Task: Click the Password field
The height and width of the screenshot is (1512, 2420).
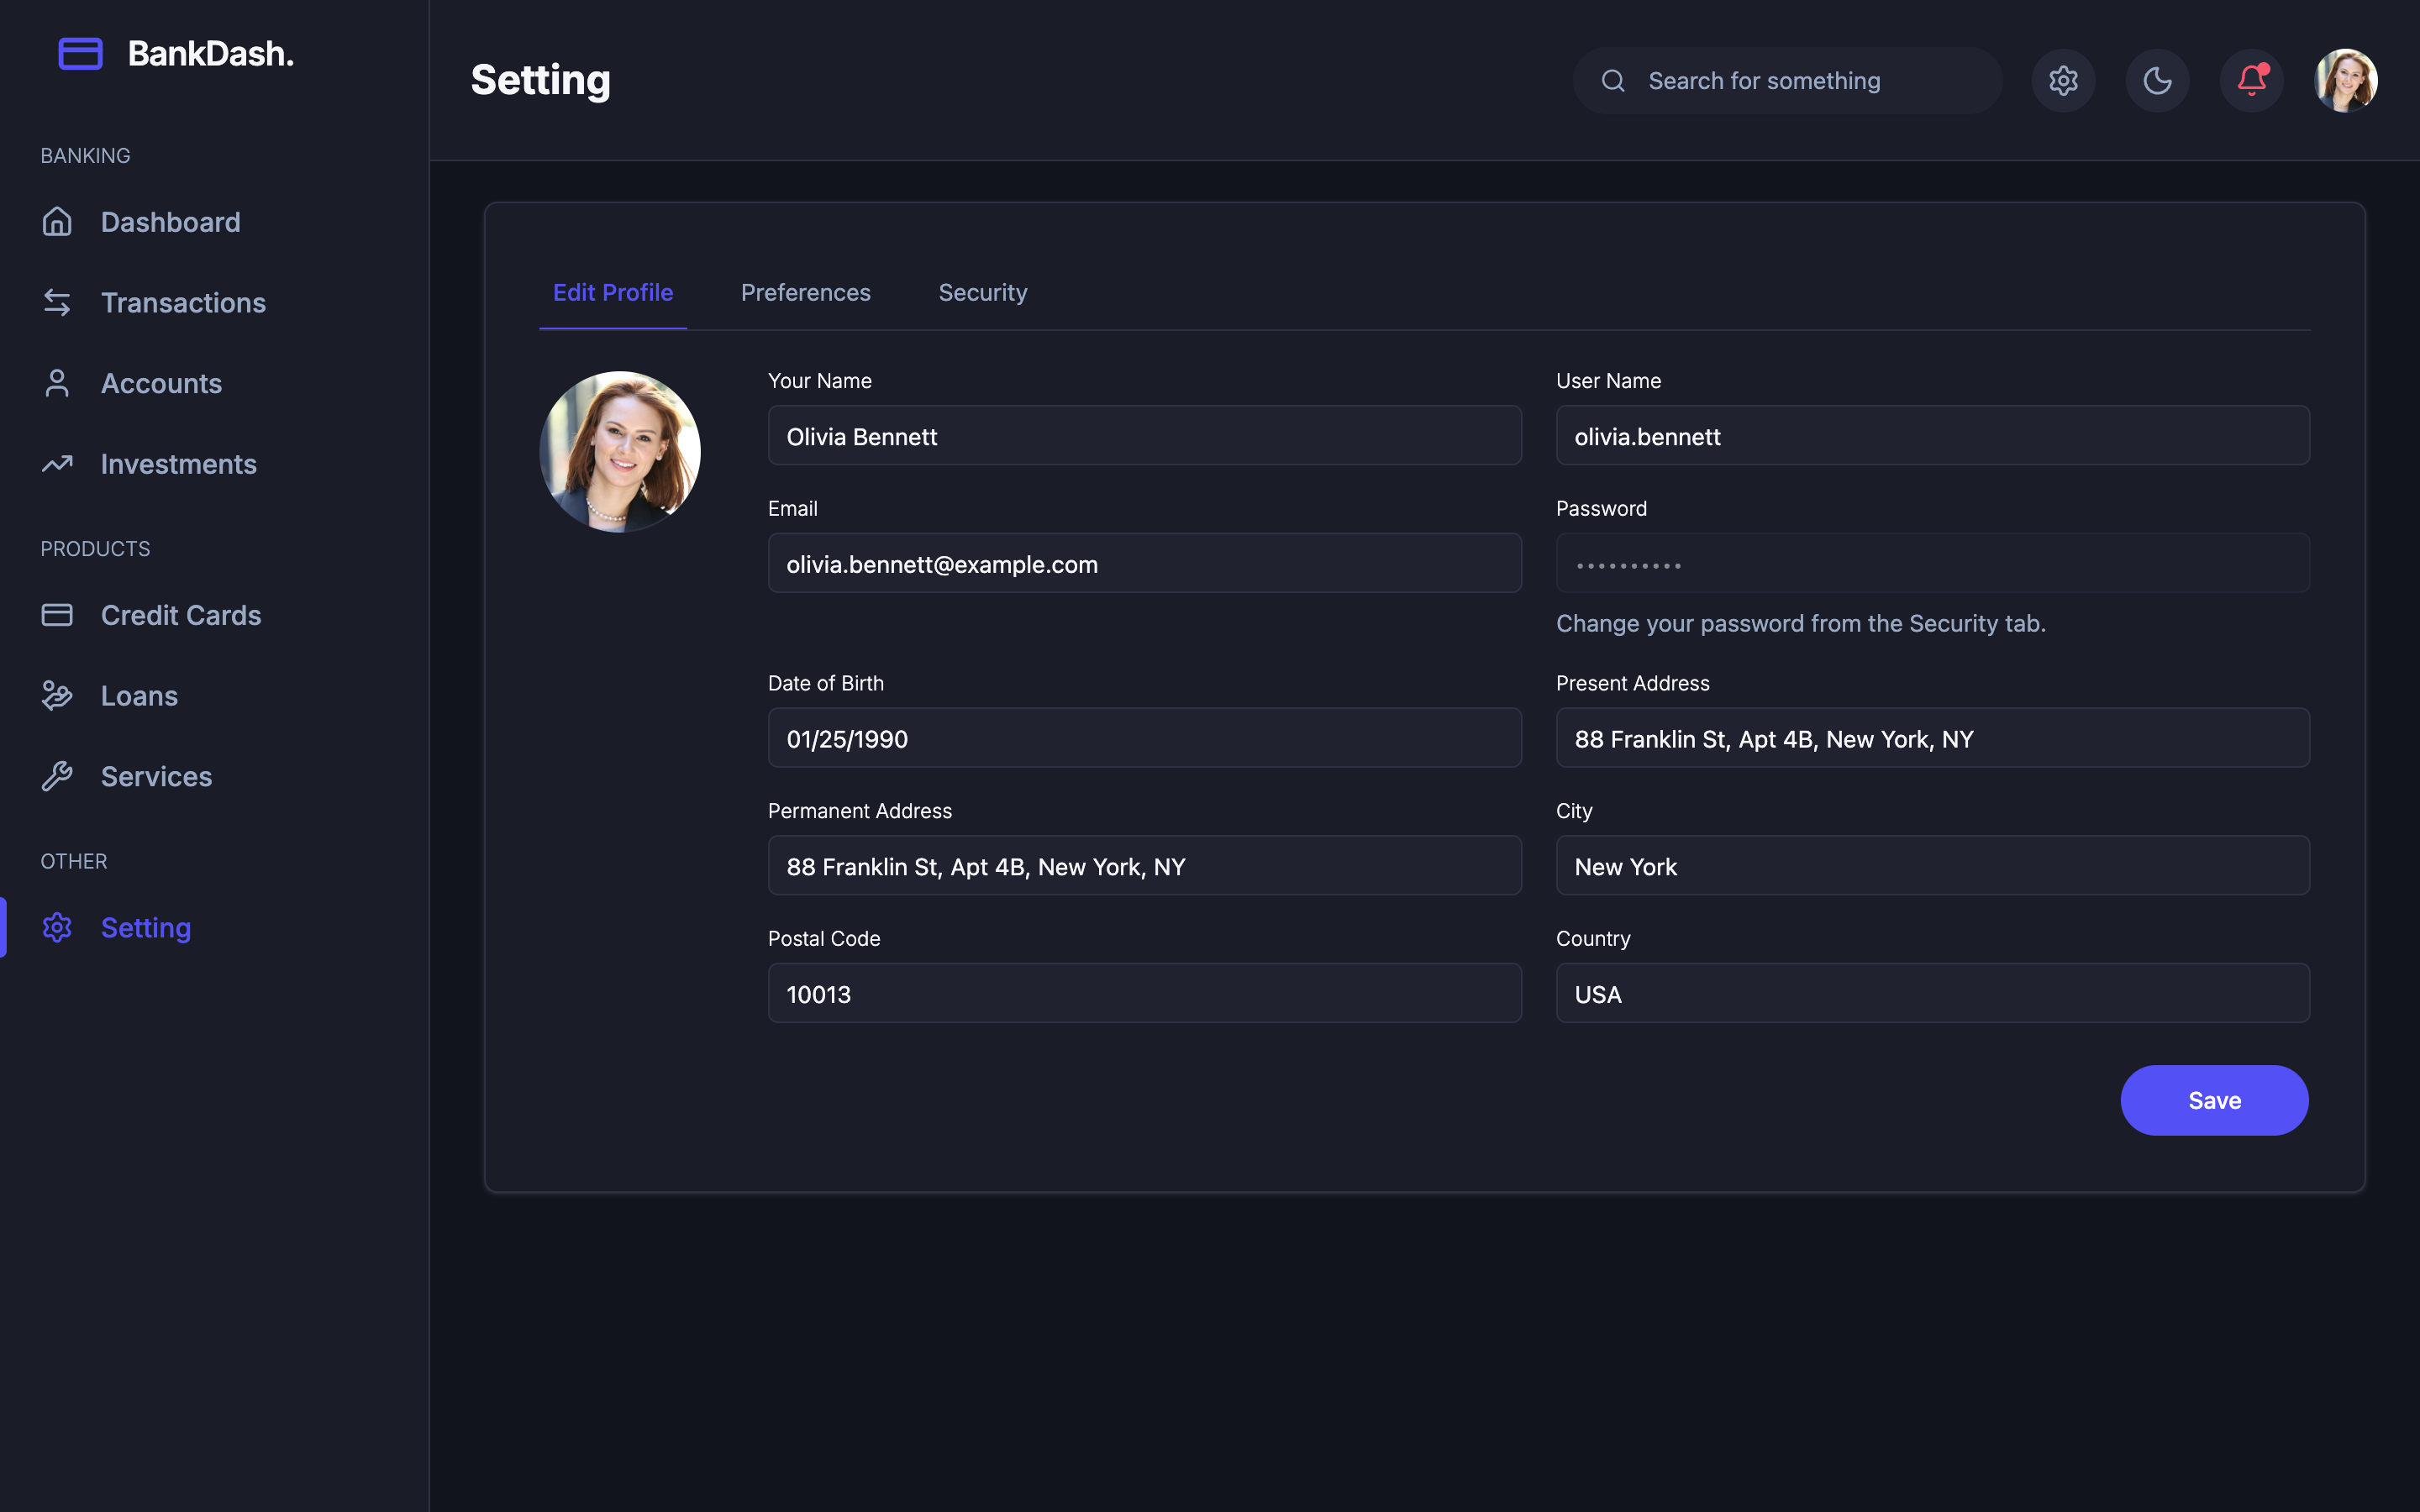Action: [x=1932, y=563]
